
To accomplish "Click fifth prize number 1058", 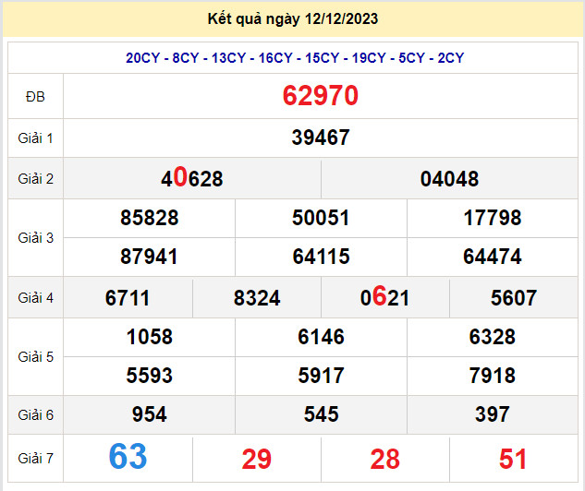I will [x=149, y=337].
